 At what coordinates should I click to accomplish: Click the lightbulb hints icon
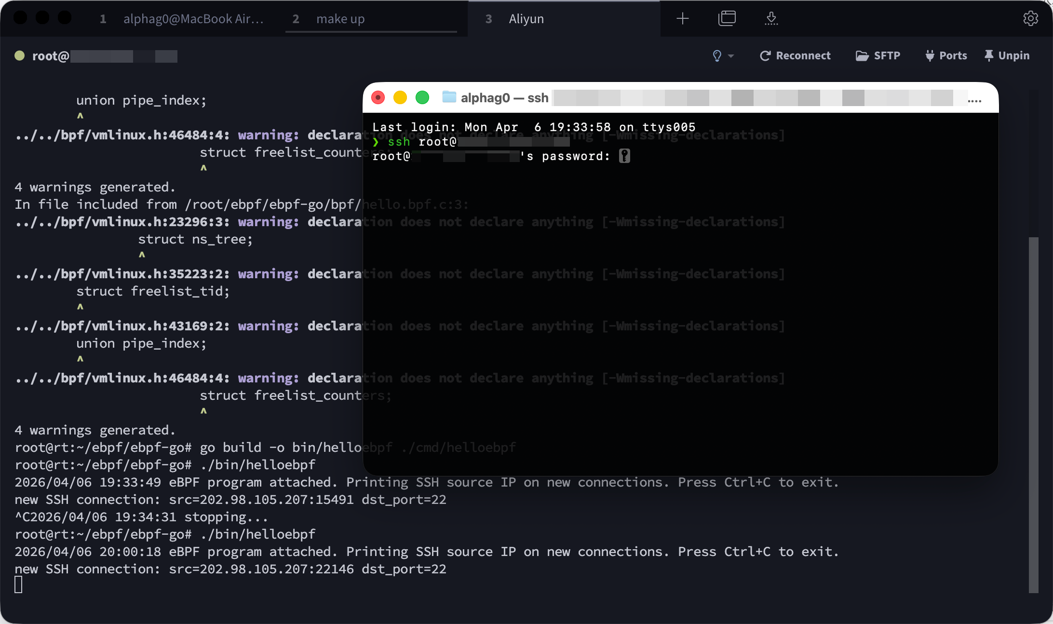[x=717, y=56]
